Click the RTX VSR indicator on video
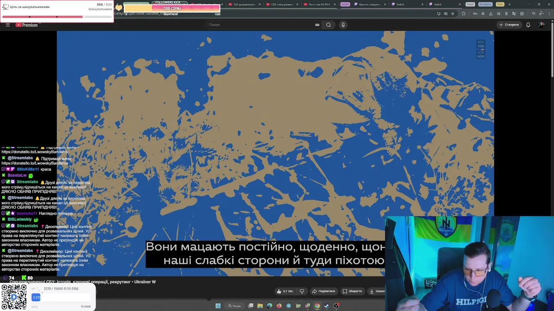Viewport: 554px width, 311px height. (x=481, y=44)
